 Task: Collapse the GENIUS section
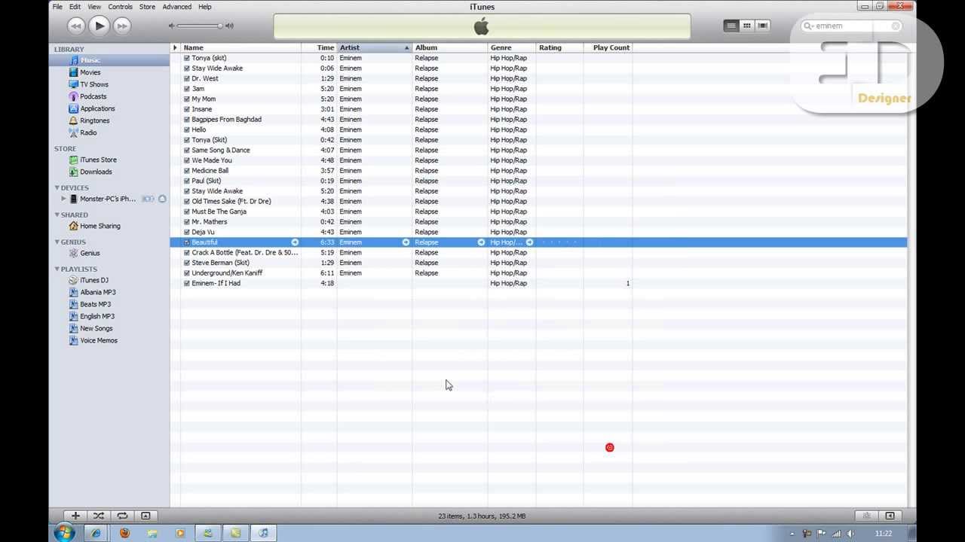tap(57, 242)
